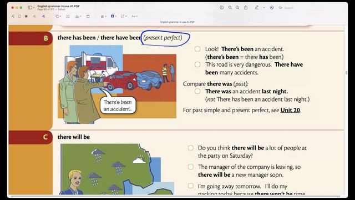Screen dimensions: 355x200
Task: Click the weather map illustration
Action: click(116, 169)
